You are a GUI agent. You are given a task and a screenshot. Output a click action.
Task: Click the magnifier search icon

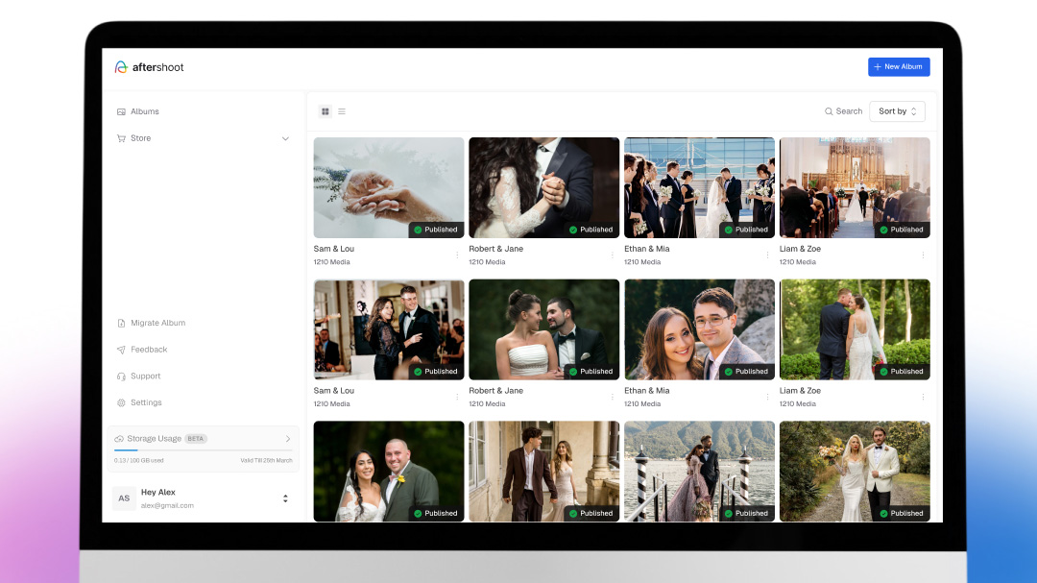point(829,111)
